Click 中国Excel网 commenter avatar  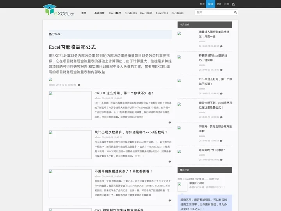coord(182,187)
